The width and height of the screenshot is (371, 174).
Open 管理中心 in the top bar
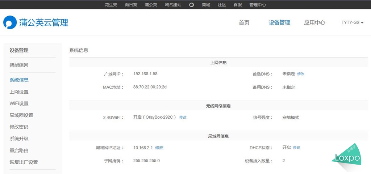coord(258,5)
